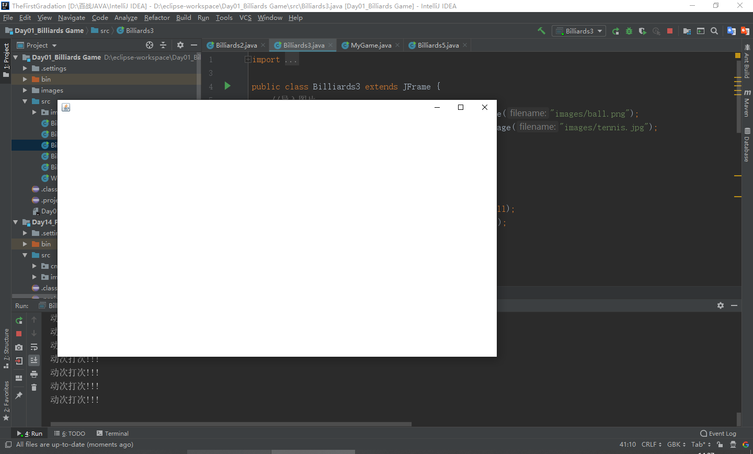This screenshot has height=454, width=753.
Task: Click the Print console icon
Action: (34, 374)
